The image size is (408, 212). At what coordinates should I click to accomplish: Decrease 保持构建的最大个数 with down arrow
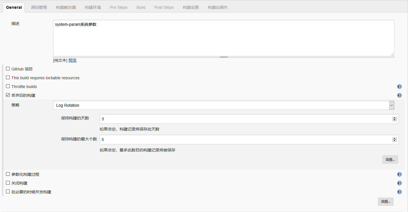pyautogui.click(x=394, y=141)
